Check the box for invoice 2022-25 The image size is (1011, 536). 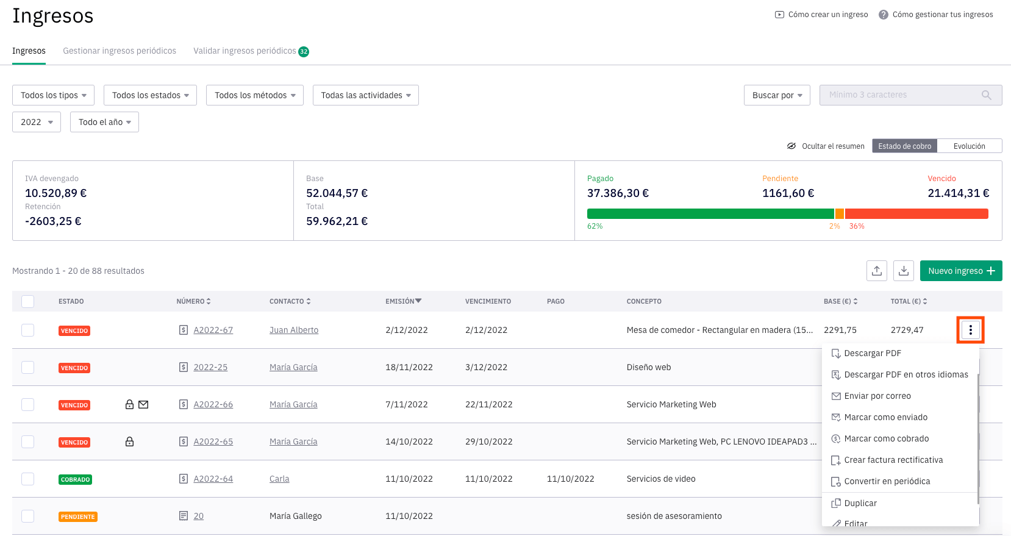point(28,367)
